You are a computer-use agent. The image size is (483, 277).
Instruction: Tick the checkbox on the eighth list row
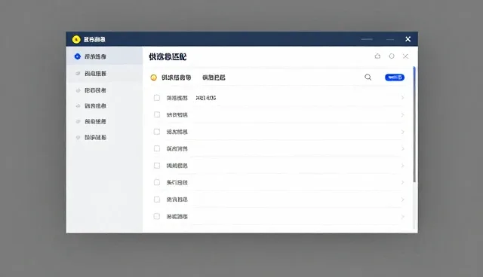coord(157,216)
